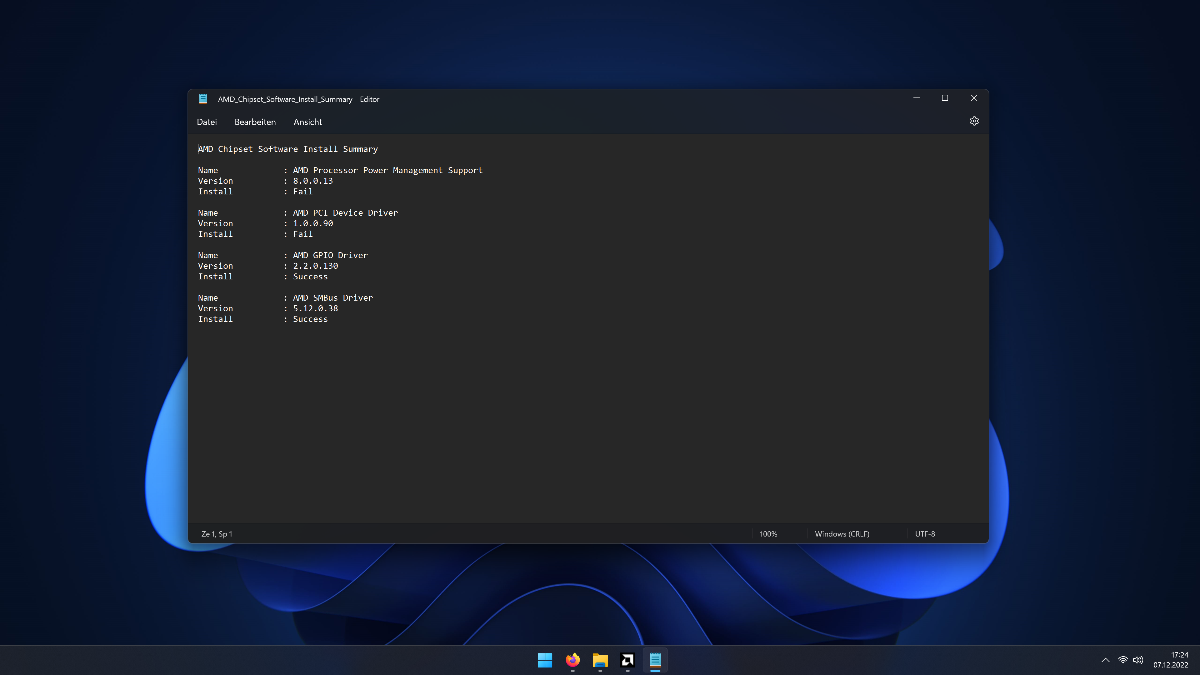Click the Ze 1, Sp 1 position indicator
Image resolution: width=1200 pixels, height=675 pixels.
(x=217, y=534)
